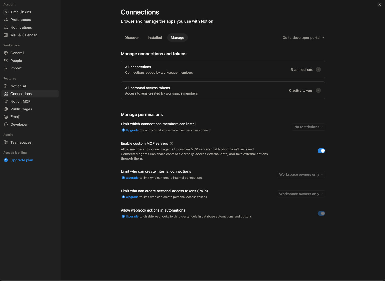This screenshot has height=281, width=385.
Task: Expand All personal access tokens chevron
Action: [318, 90]
